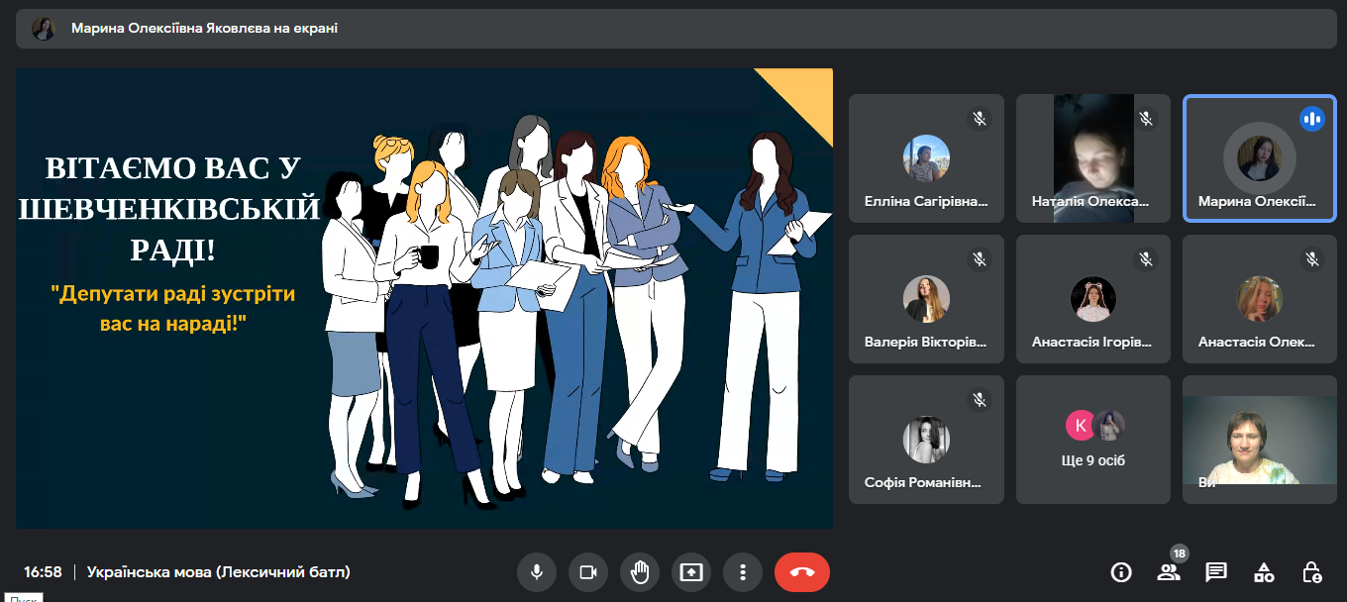Click the shared presentation slide
This screenshot has width=1347, height=602.
point(424,298)
